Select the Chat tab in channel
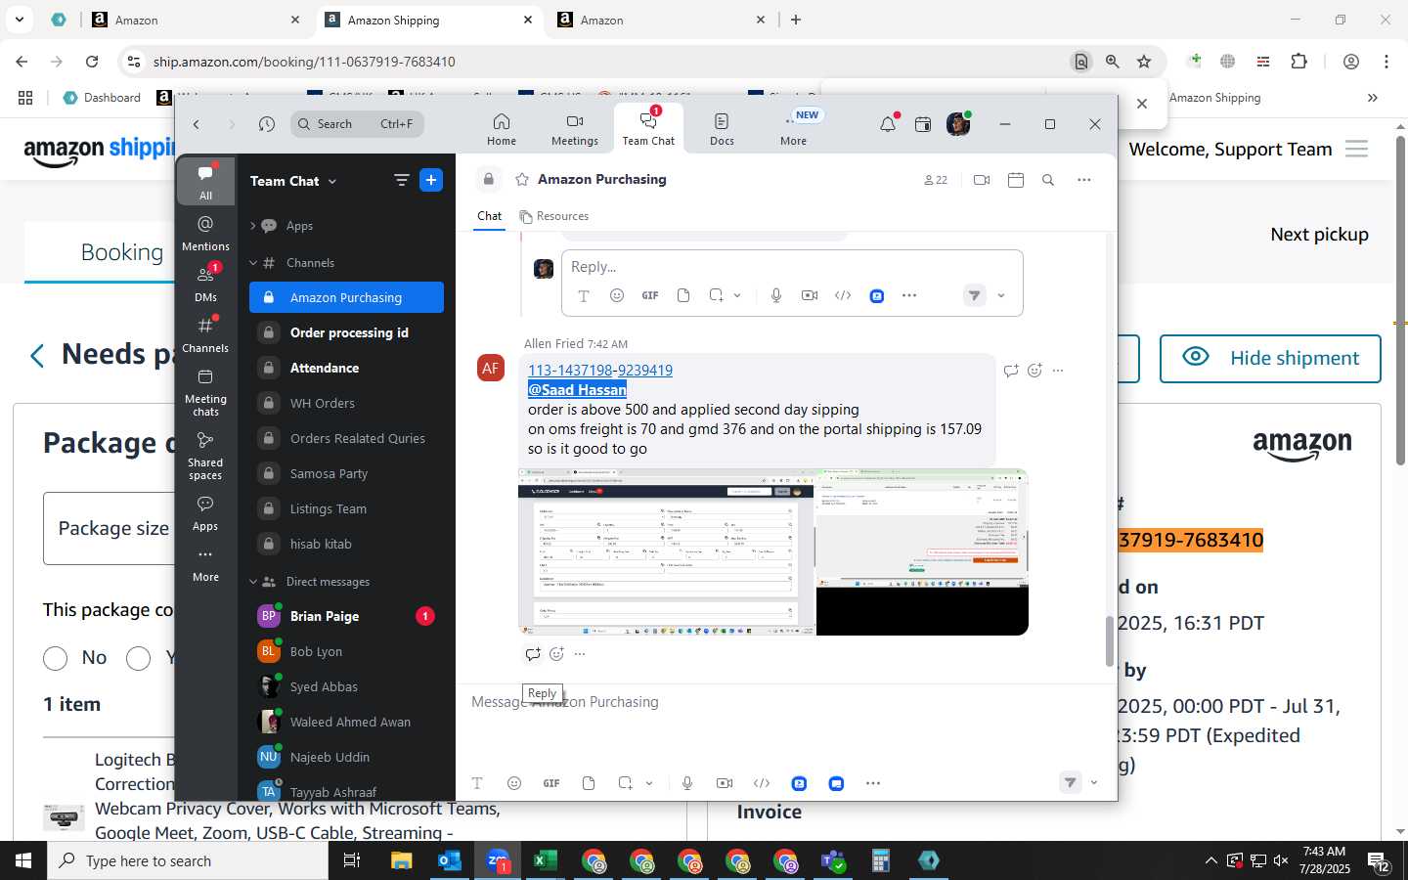Screen dimensions: 1408x880 489,216
